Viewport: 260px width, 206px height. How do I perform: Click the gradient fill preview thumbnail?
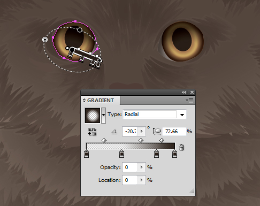(x=93, y=116)
